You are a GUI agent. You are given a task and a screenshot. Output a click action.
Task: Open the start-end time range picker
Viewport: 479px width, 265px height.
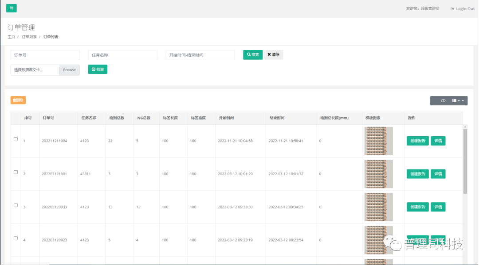[200, 55]
